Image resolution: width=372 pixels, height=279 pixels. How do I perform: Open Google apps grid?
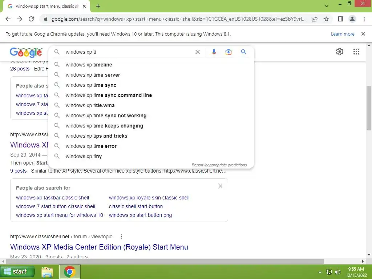pyautogui.click(x=356, y=52)
